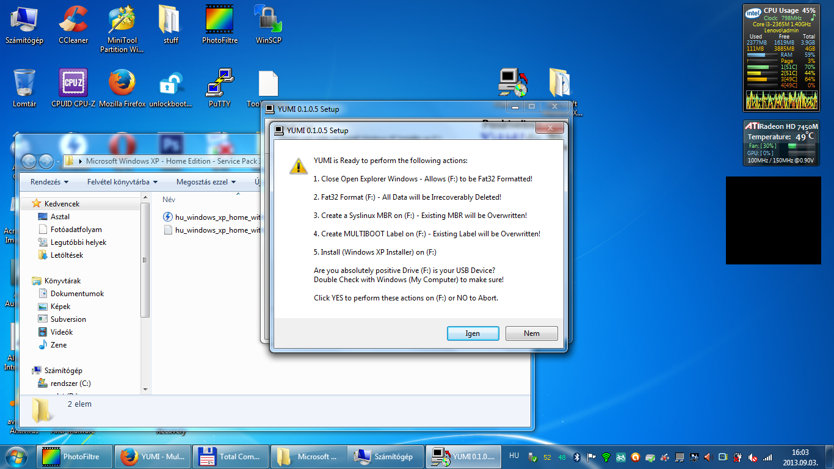Open Felvétel könyvtárba dropdown
Image resolution: width=834 pixels, height=469 pixels.
coord(122,182)
